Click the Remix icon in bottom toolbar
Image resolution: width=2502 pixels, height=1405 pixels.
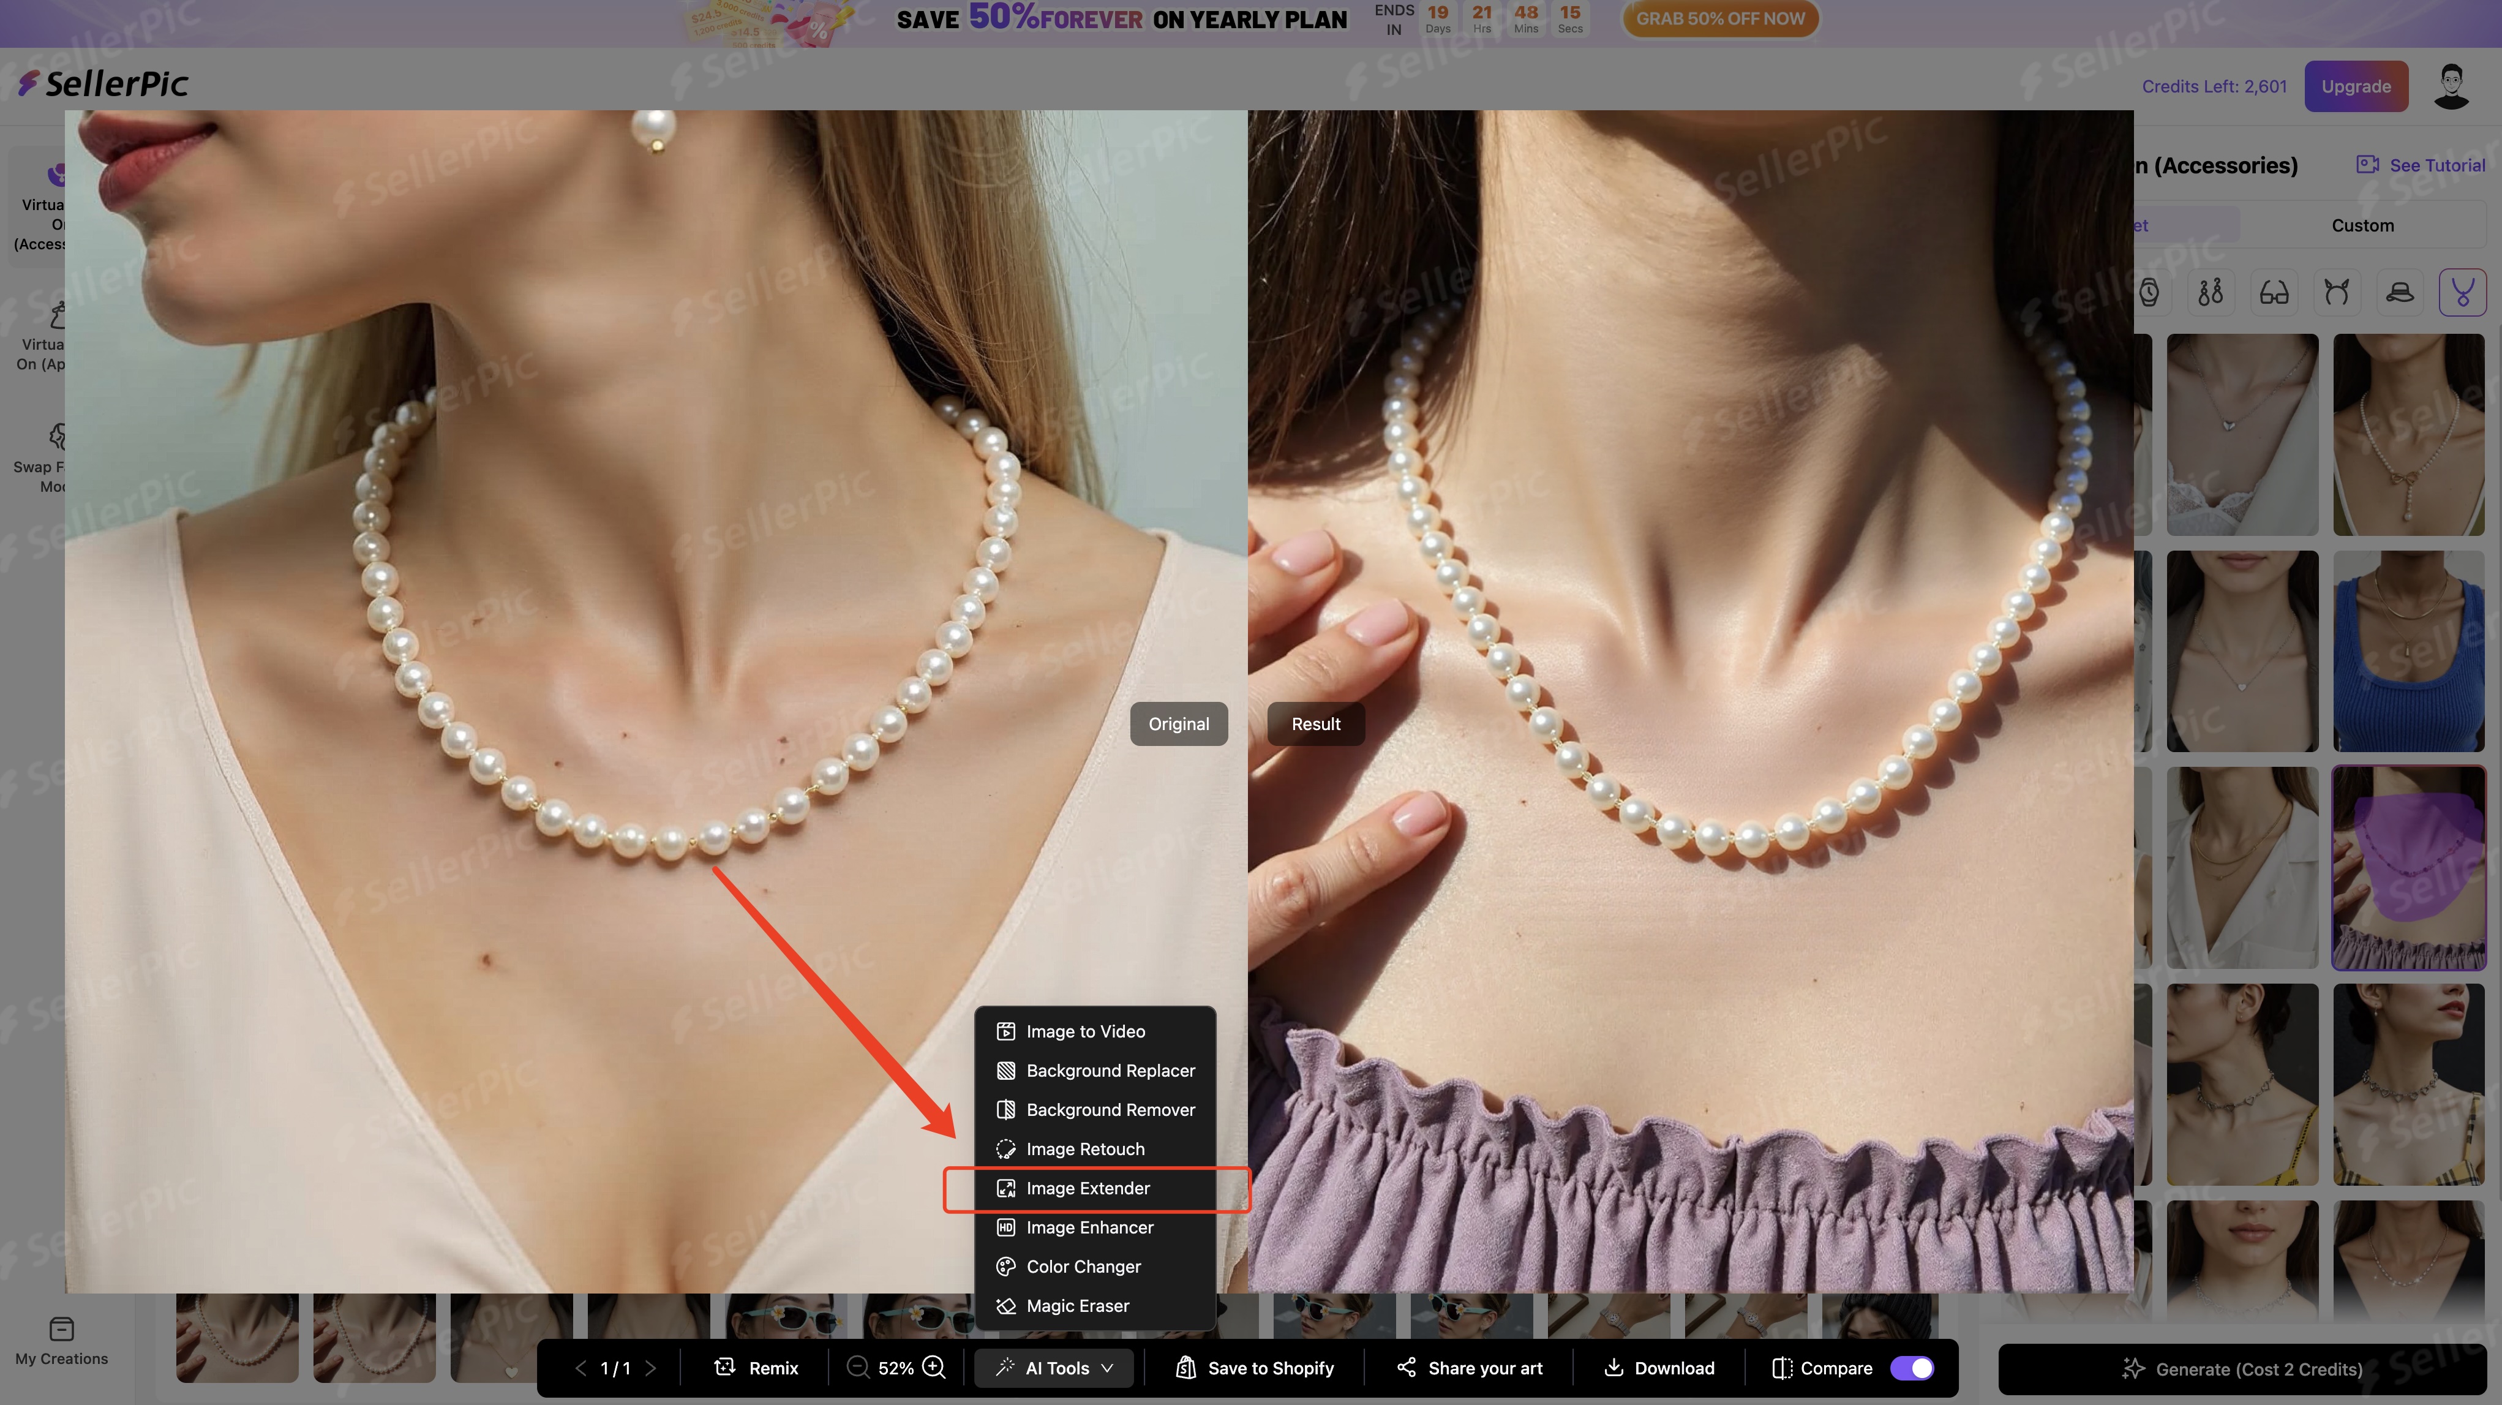pos(724,1367)
